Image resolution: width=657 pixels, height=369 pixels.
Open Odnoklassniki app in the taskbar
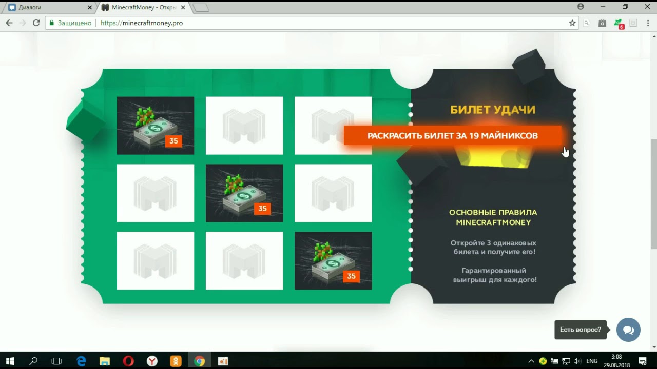(x=176, y=361)
